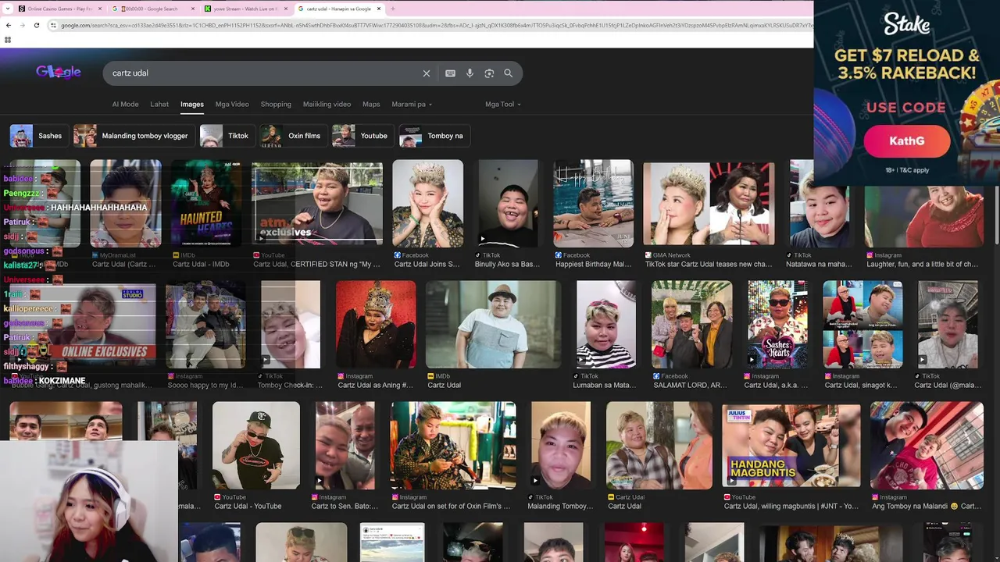Switch to Online Casino Games tab
The height and width of the screenshot is (562, 1000).
click(x=59, y=9)
